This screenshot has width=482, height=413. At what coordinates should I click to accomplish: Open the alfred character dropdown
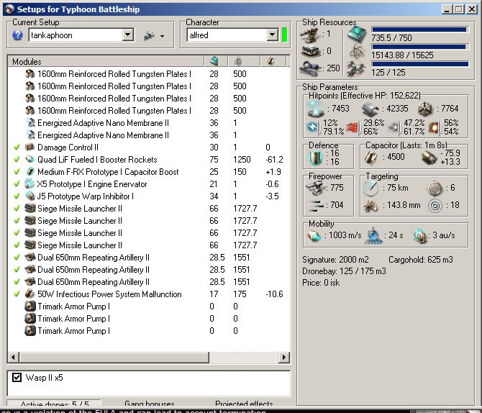click(x=272, y=35)
